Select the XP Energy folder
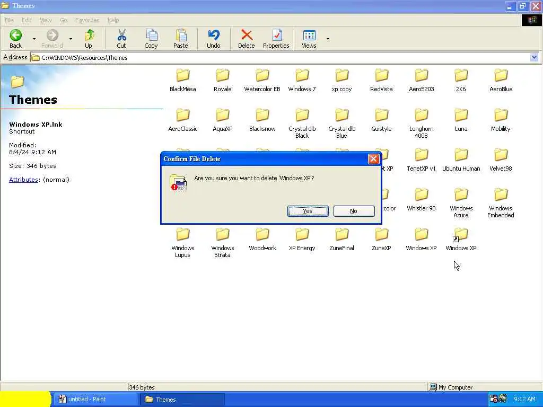Viewport: 543px width, 407px height. pos(302,240)
